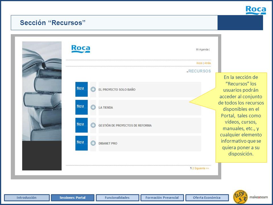This screenshot has width=273, height=205.
Task: Open the Introducción tab
Action: (x=27, y=198)
